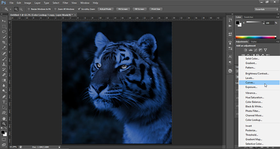Open the Essentials workspace dropdown
This screenshot has height=149, width=280.
point(266,9)
